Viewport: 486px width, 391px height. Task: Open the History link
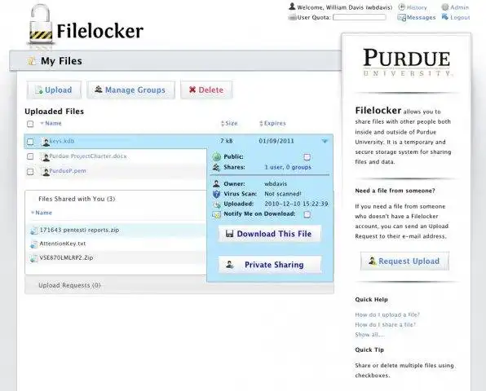[x=417, y=7]
